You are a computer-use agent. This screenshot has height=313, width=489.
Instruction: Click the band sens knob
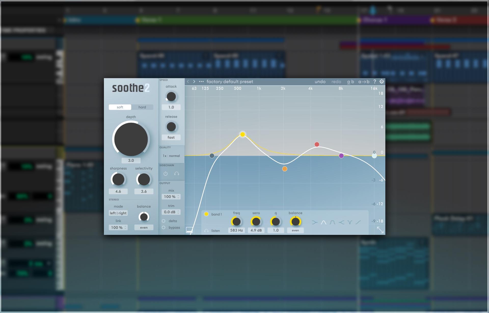(x=256, y=222)
